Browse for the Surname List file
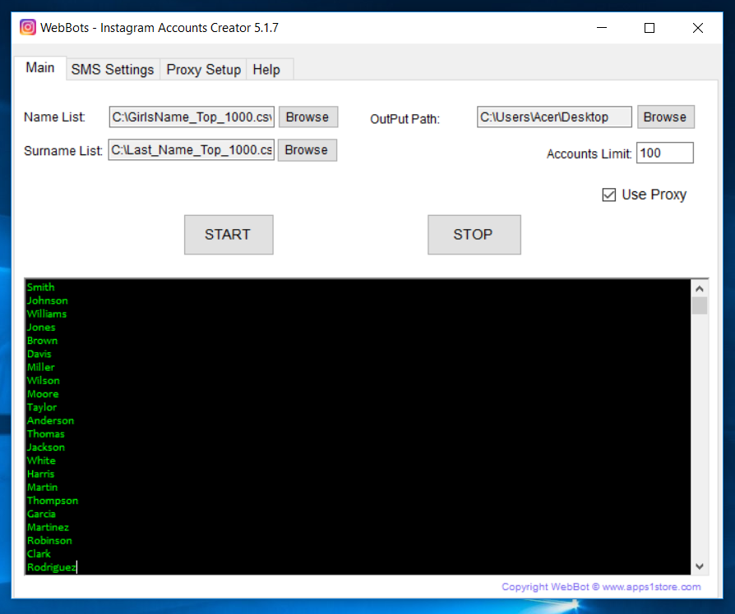Image resolution: width=735 pixels, height=614 pixels. click(x=307, y=149)
